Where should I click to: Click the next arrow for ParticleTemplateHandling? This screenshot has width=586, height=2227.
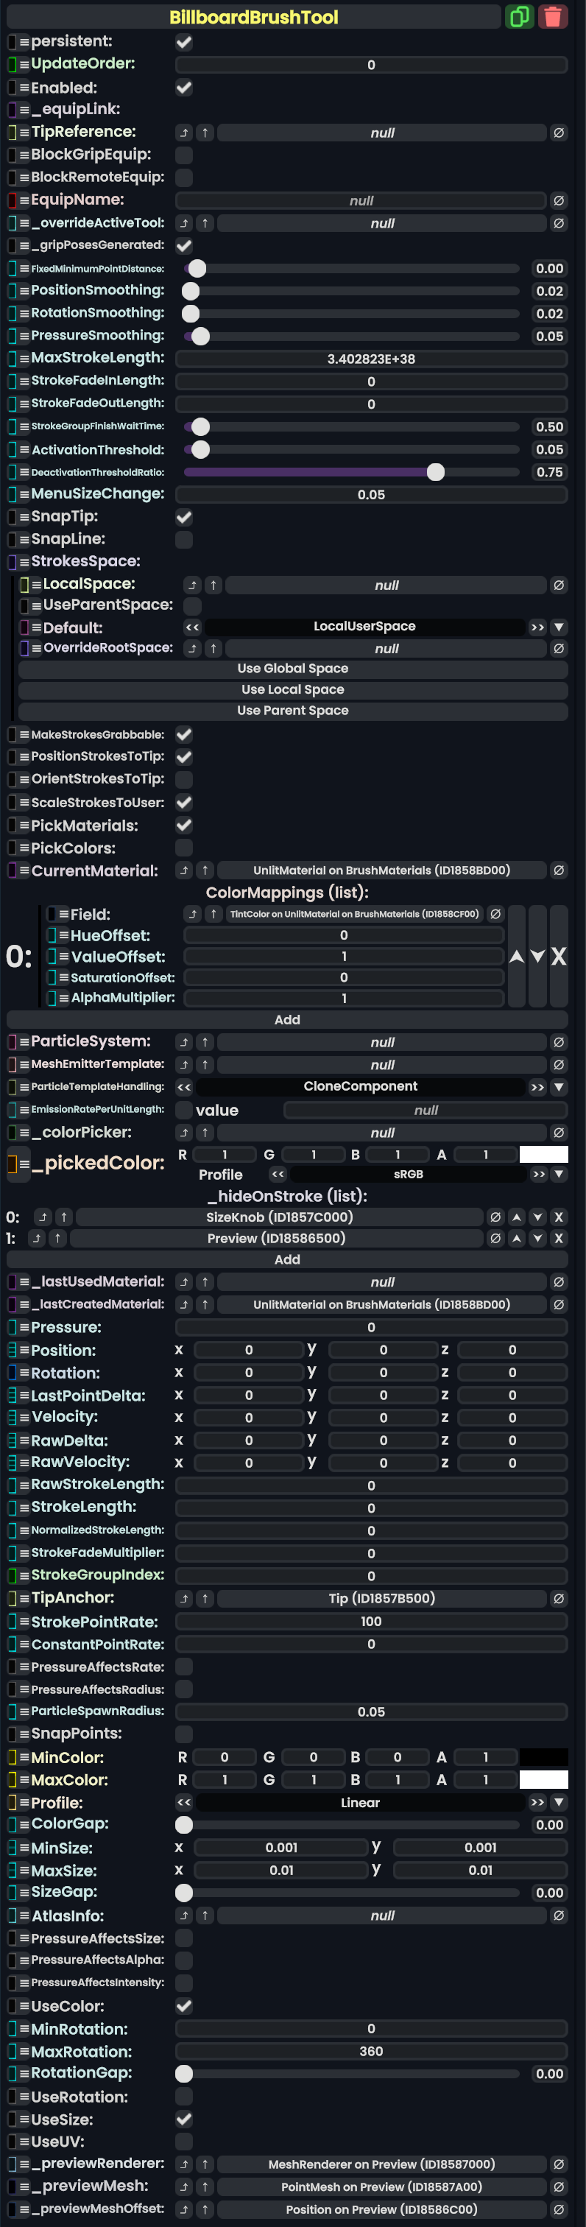point(537,1087)
